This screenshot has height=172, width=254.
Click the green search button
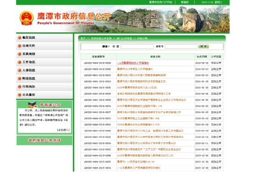[x=204, y=47]
